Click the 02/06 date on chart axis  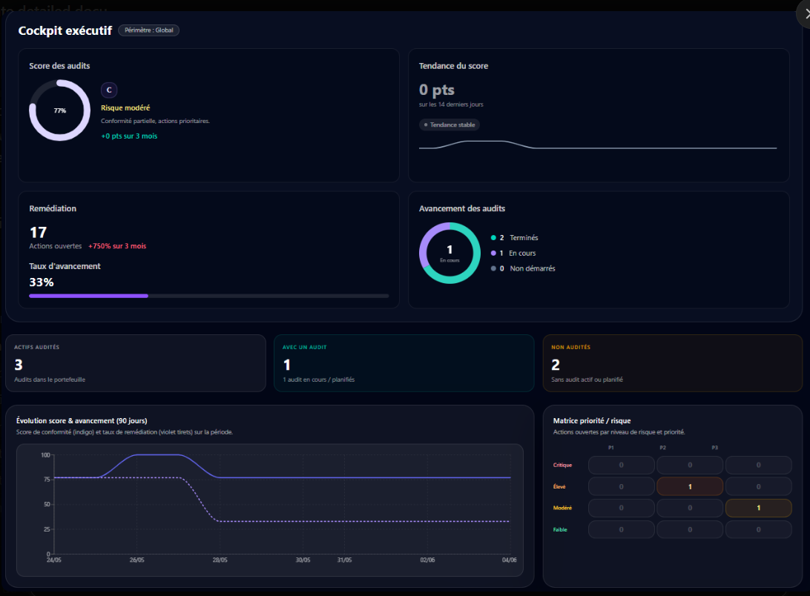427,560
